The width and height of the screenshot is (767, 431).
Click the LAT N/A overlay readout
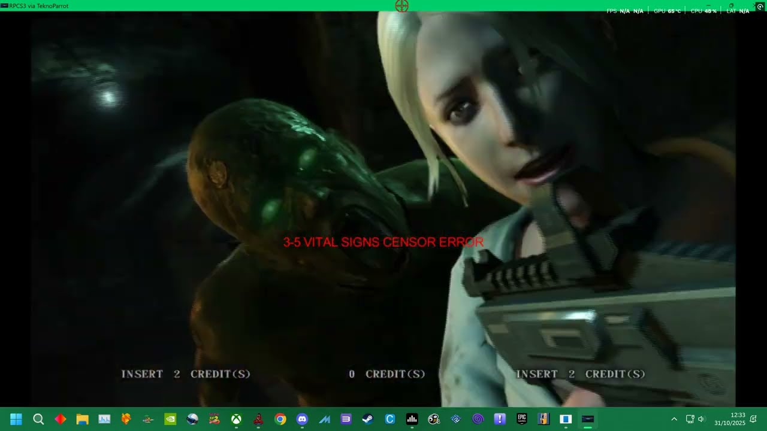[738, 11]
